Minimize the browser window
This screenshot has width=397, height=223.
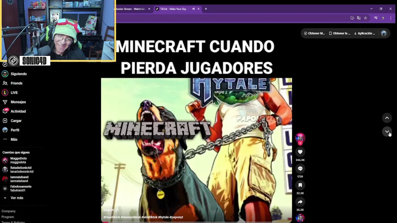371,9
